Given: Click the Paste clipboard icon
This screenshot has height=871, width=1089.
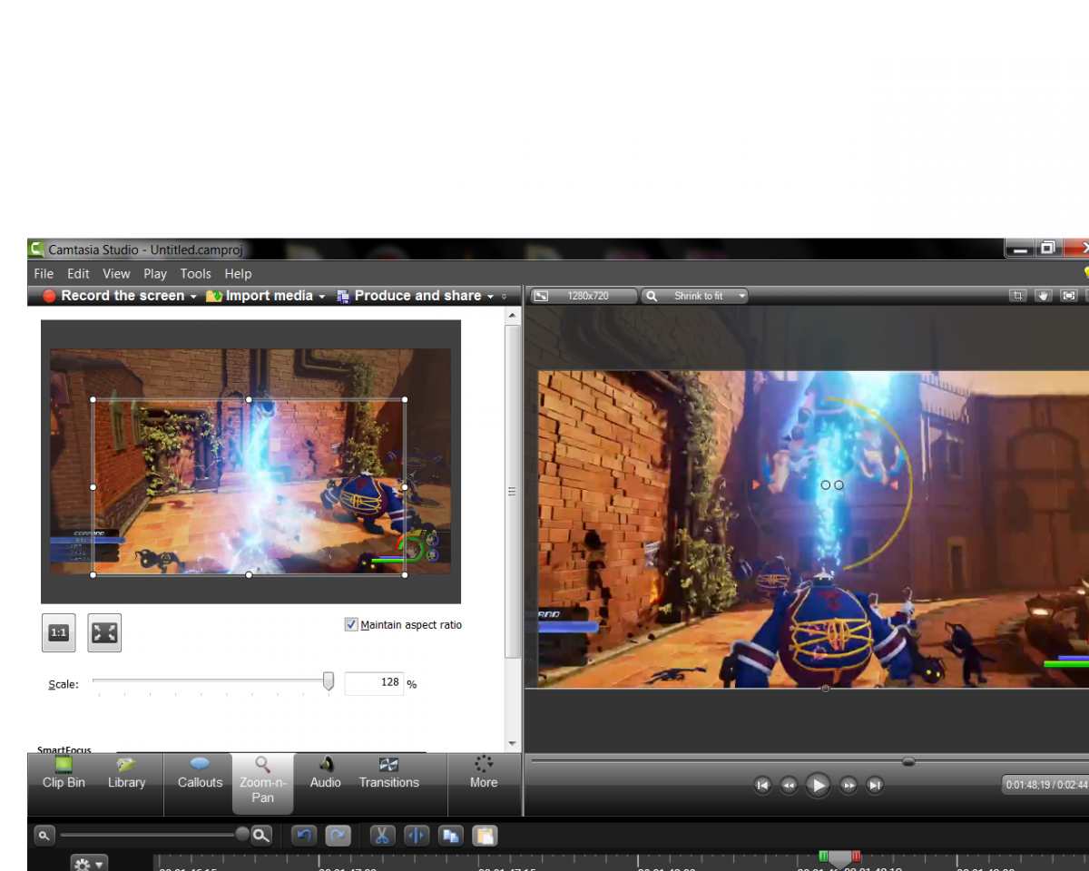Looking at the screenshot, I should coord(485,836).
